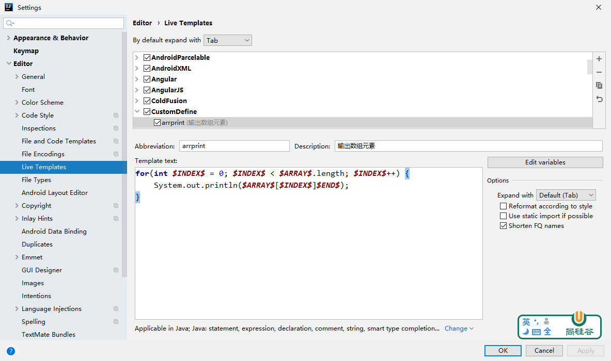Expand the AndroidParcelable template group
Viewport: 611px width, 361px height.
(137, 58)
